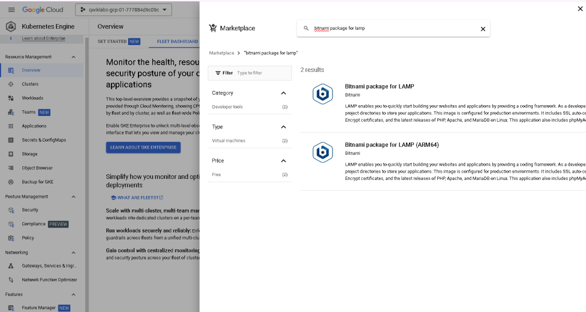Open the Clusters icon in sidebar

11,85
